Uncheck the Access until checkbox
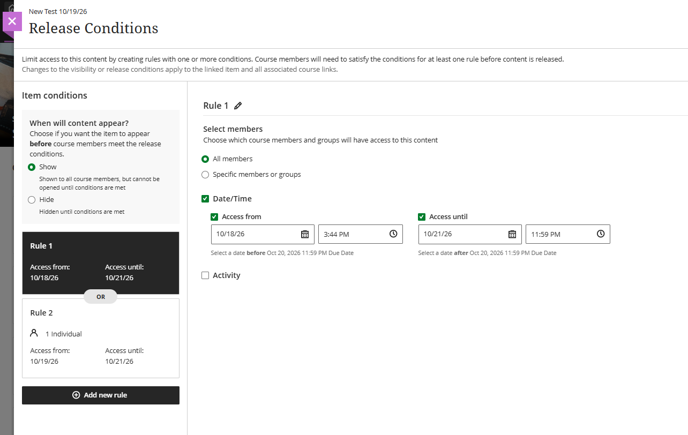Viewport: 688px width, 435px height. 422,217
